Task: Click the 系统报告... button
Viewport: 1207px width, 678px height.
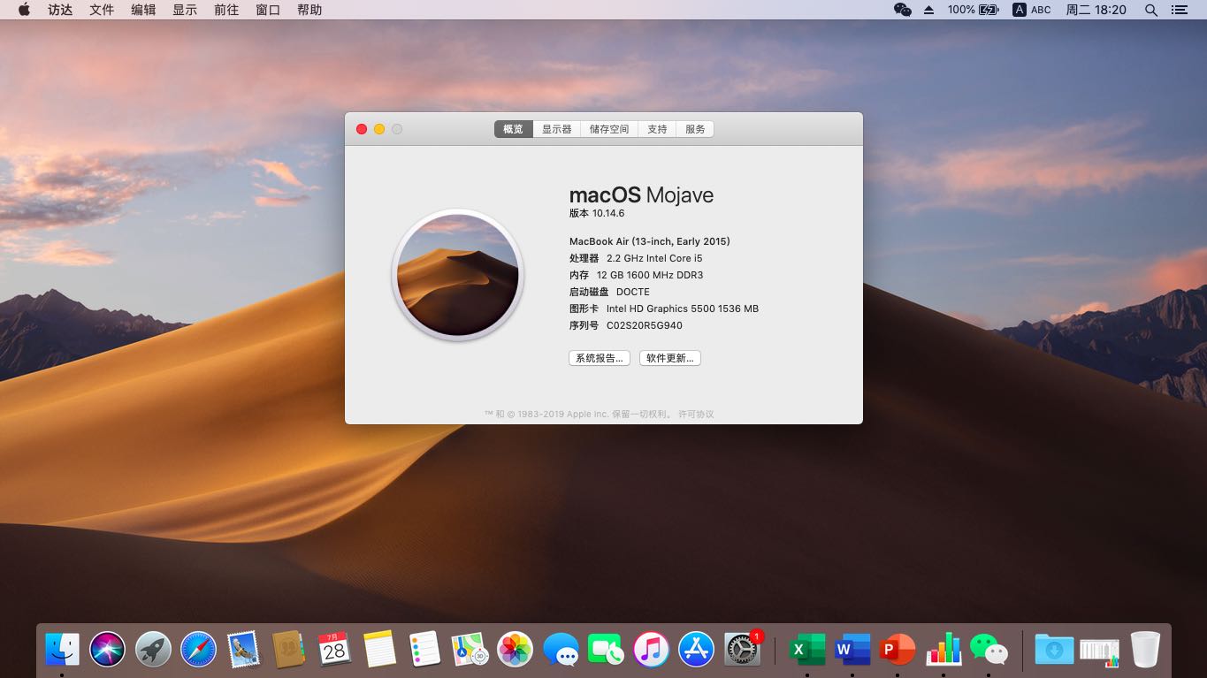Action: pyautogui.click(x=600, y=358)
